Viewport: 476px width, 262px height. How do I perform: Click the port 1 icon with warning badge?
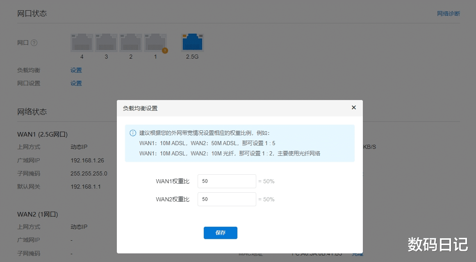coord(155,43)
